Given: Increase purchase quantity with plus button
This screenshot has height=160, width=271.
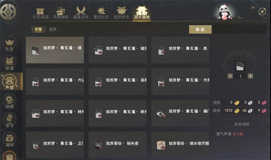Looking at the screenshot, I should tap(250, 76).
